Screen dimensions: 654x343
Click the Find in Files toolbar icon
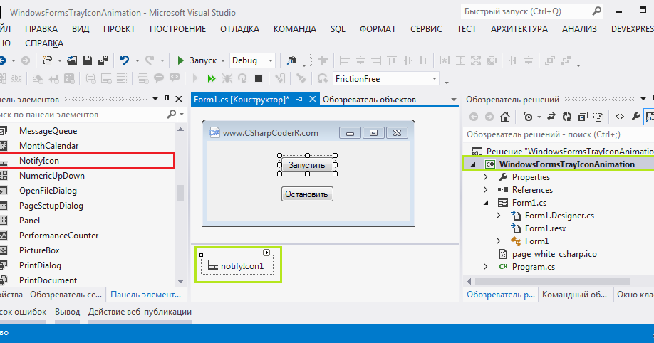click(x=291, y=61)
